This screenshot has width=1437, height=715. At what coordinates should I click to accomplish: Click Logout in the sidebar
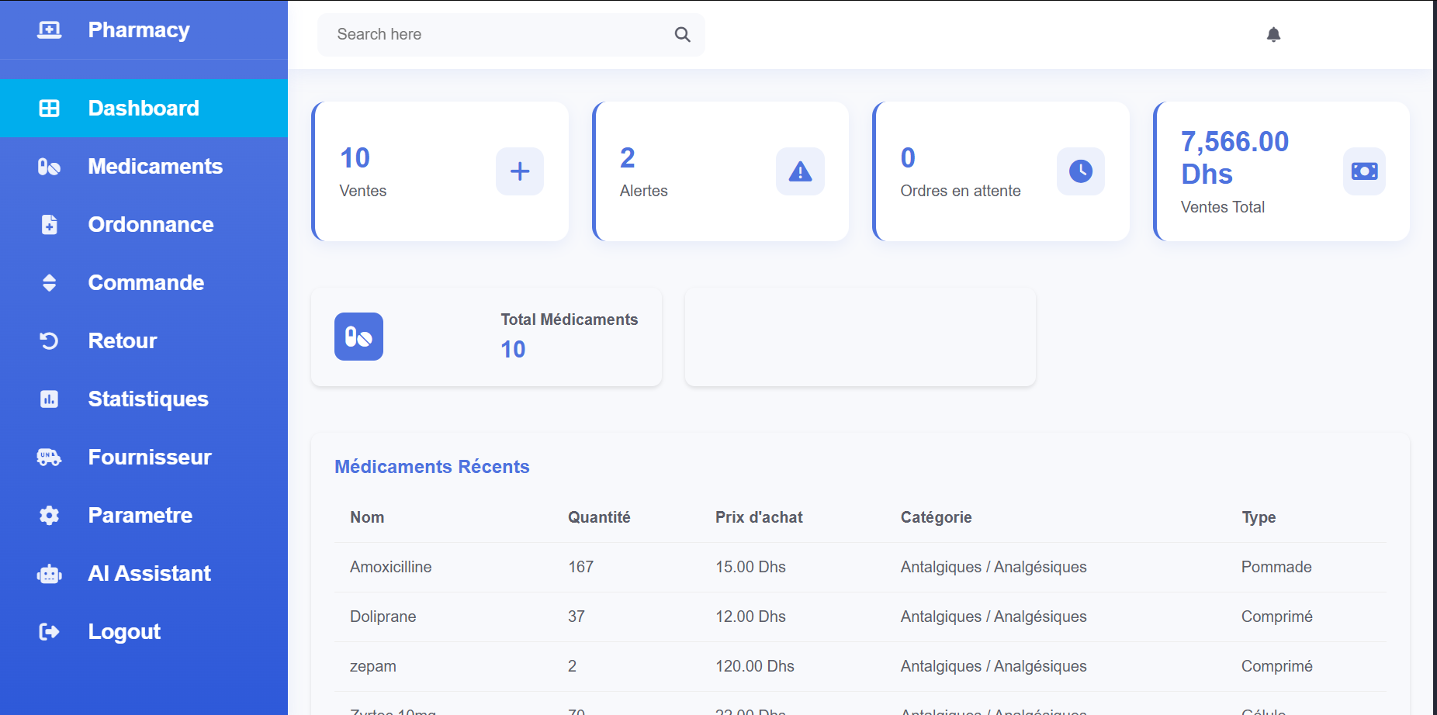(124, 631)
